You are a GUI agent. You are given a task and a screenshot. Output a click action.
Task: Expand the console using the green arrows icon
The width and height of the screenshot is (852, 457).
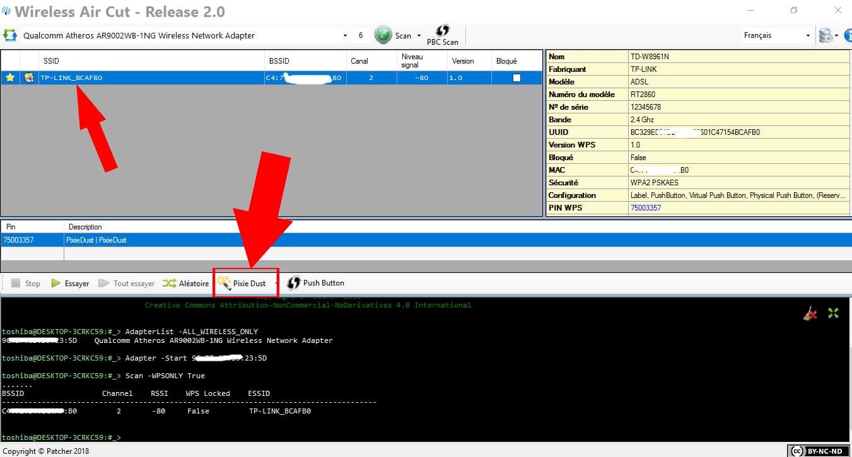coord(833,313)
